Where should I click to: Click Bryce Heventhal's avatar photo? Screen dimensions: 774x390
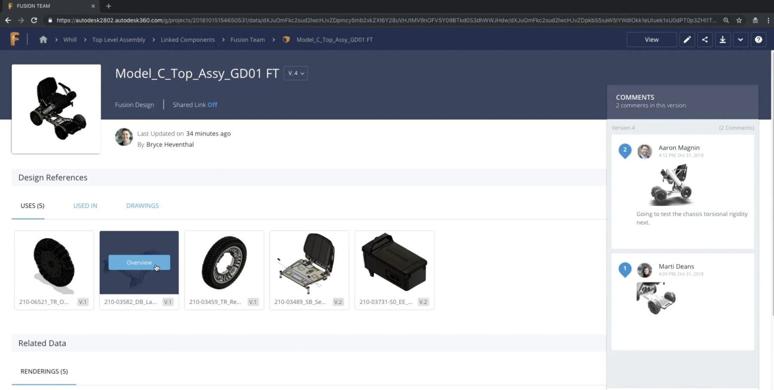coord(124,137)
